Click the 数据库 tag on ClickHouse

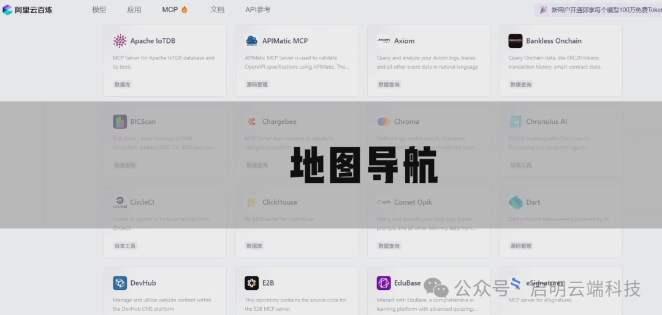pos(254,246)
